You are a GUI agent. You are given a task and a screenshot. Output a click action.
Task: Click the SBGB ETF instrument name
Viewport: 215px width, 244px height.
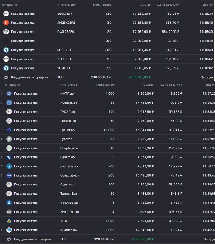65,50
